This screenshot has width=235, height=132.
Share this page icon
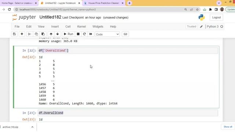point(191,10)
